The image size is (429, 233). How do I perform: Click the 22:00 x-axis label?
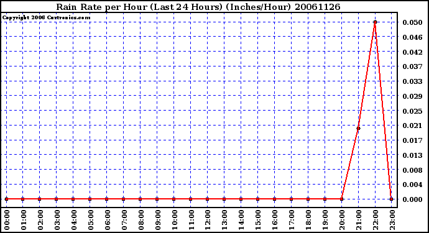pos(376,220)
